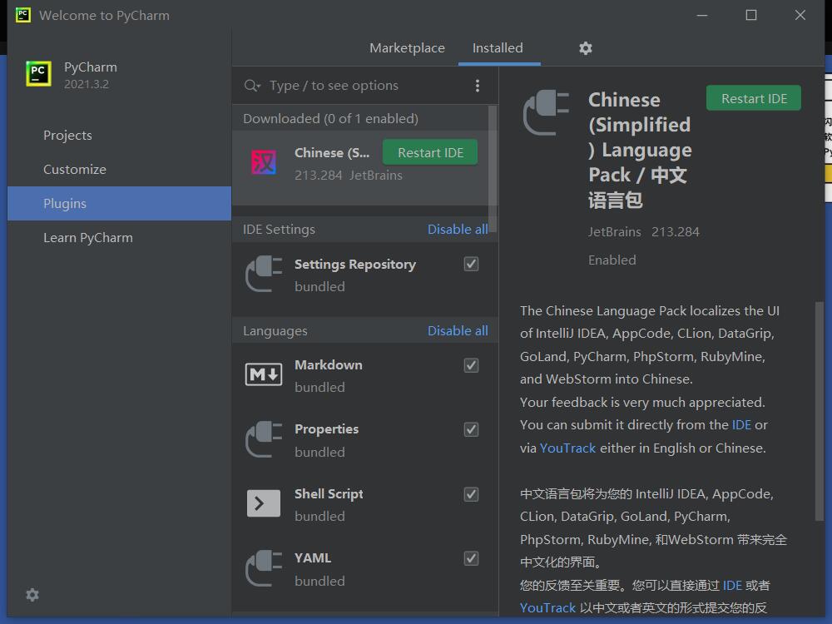Click the PyCharm 2021.3.2 version label

click(87, 84)
